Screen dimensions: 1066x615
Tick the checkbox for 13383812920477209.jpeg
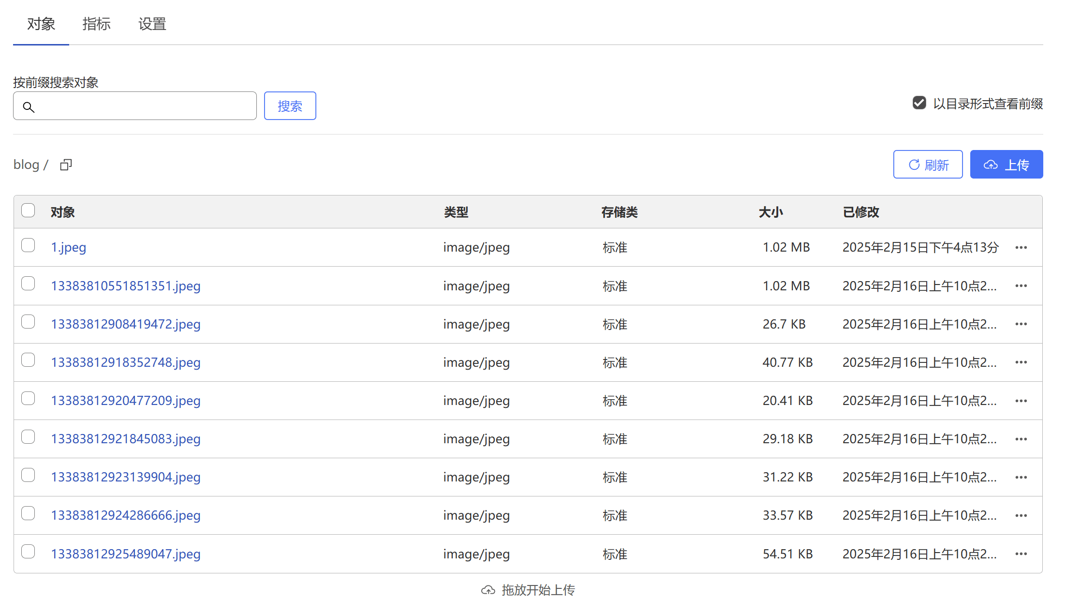28,399
